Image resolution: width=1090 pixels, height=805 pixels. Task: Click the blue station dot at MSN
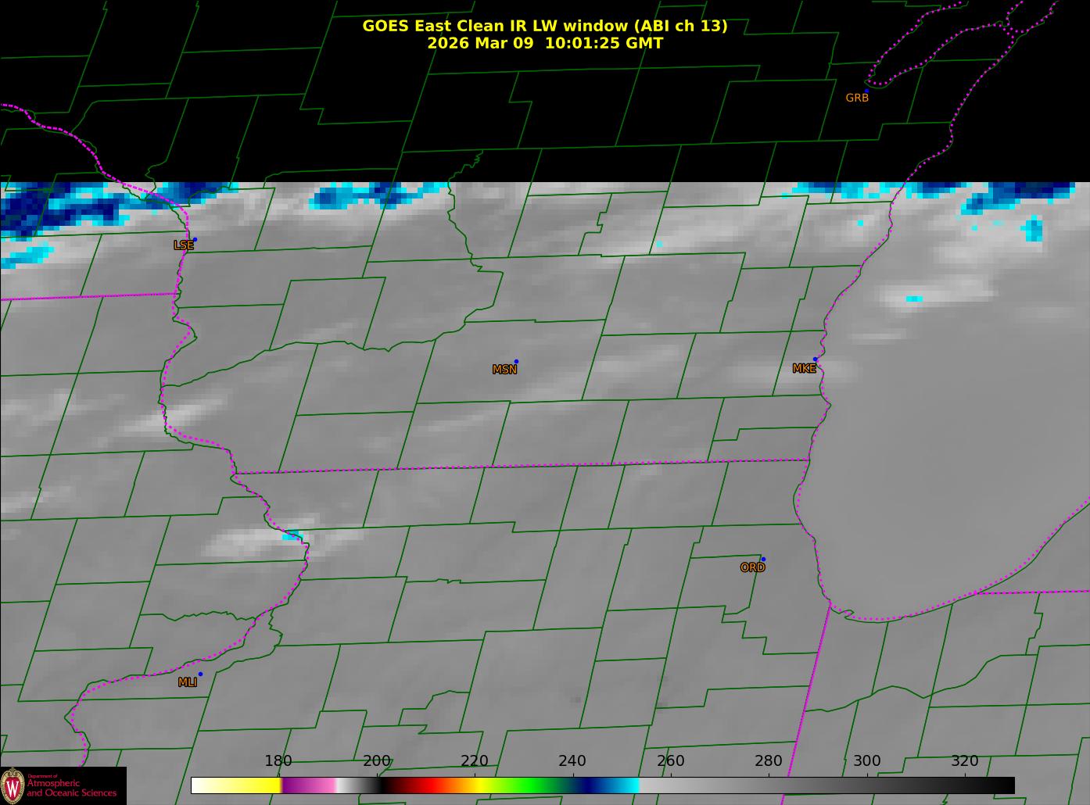pos(516,362)
